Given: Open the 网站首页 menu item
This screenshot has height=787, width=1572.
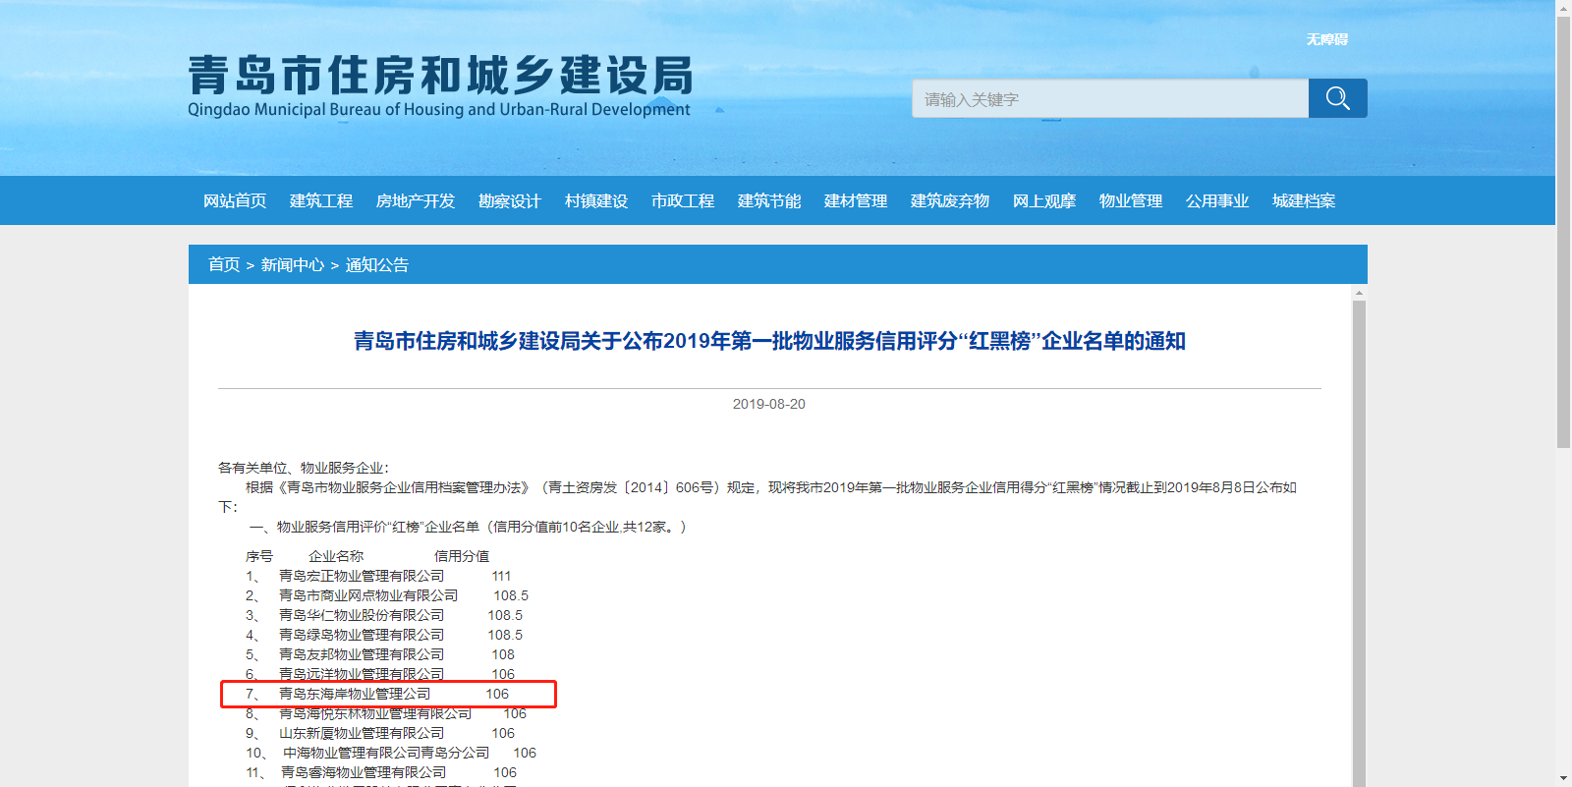Looking at the screenshot, I should [235, 201].
